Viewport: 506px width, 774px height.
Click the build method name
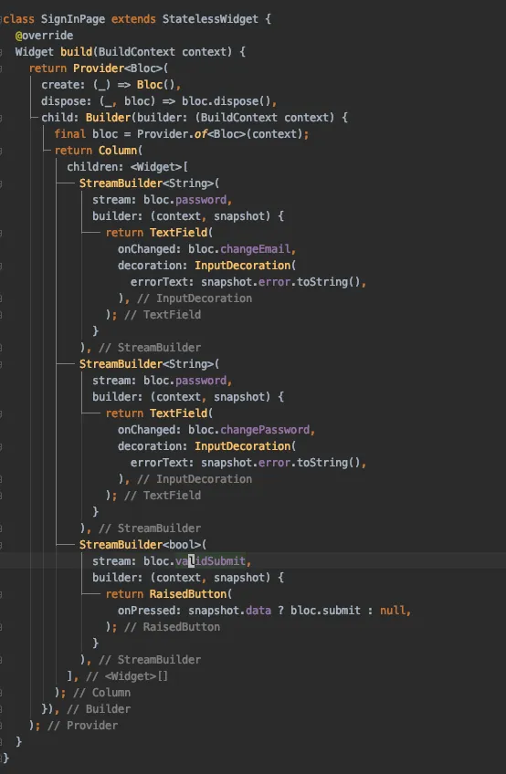pos(76,52)
